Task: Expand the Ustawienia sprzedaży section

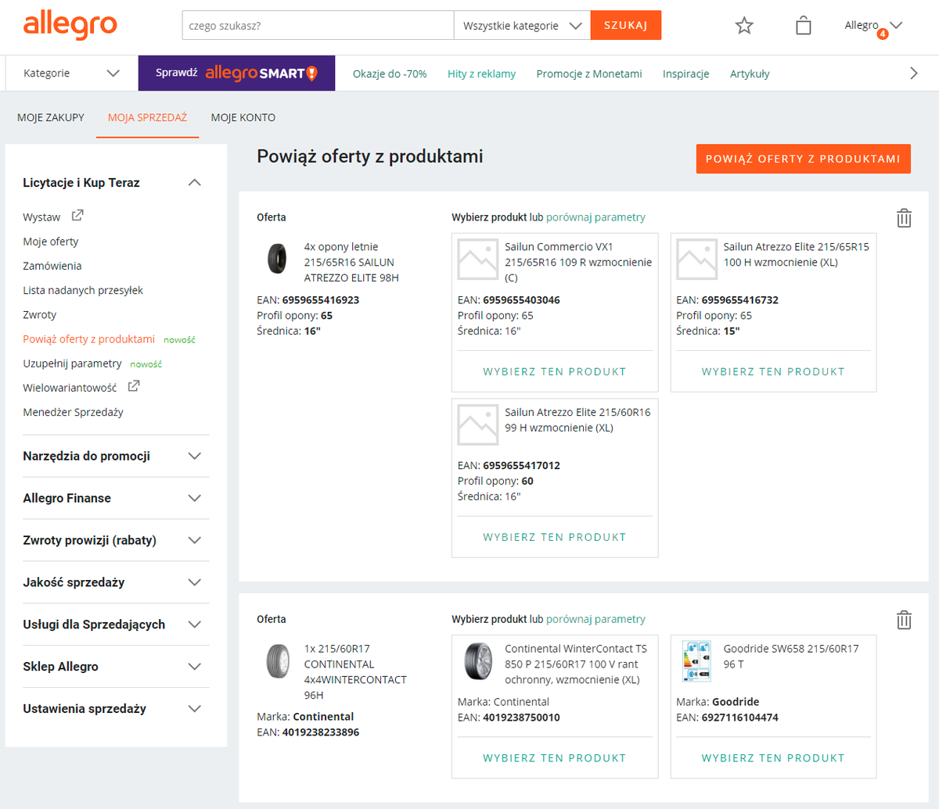Action: pos(195,710)
